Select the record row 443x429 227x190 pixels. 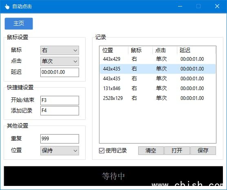[x=158, y=59]
